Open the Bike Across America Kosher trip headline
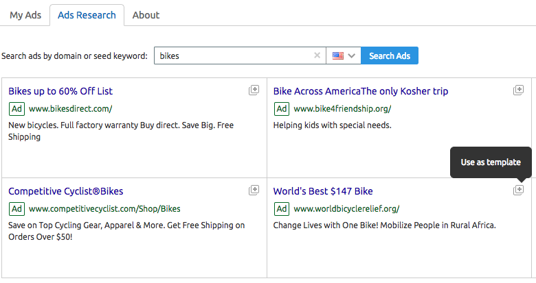This screenshot has width=536, height=283. 361,91
